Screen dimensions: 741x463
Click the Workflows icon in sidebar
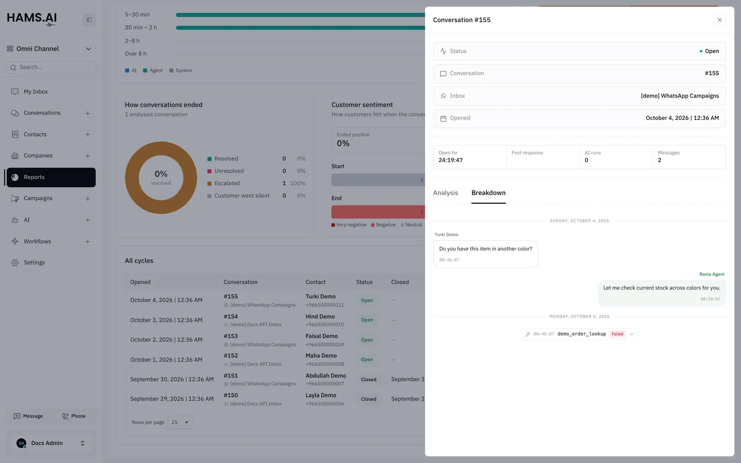(x=15, y=241)
